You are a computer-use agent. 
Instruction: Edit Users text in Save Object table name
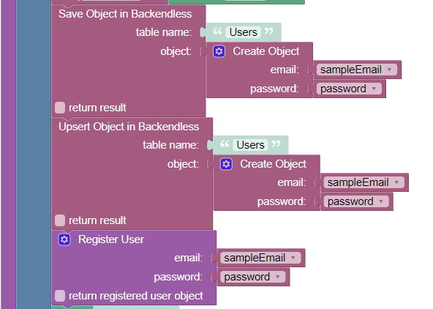click(x=244, y=32)
